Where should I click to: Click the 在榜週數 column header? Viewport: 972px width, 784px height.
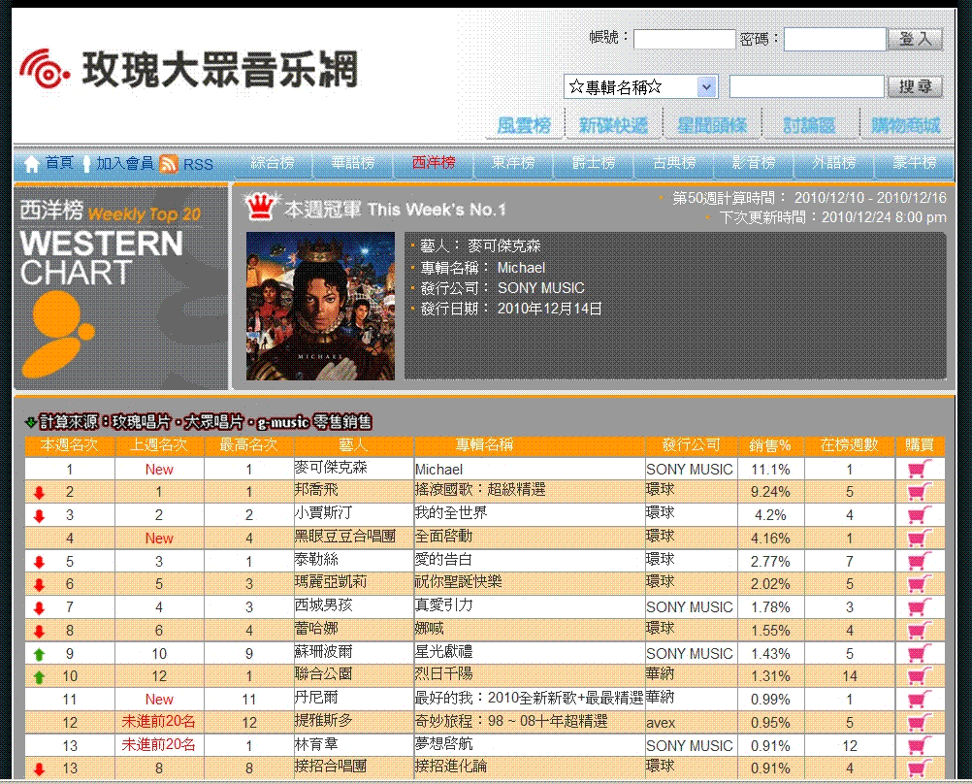coord(849,445)
